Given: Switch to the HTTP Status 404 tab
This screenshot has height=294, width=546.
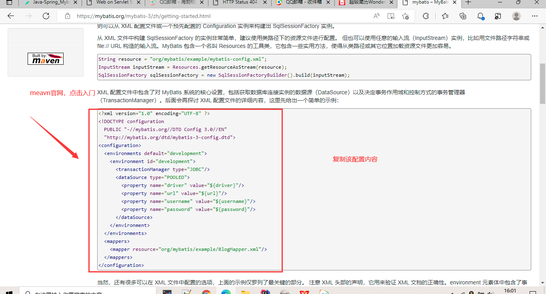Looking at the screenshot, I should (240, 2).
